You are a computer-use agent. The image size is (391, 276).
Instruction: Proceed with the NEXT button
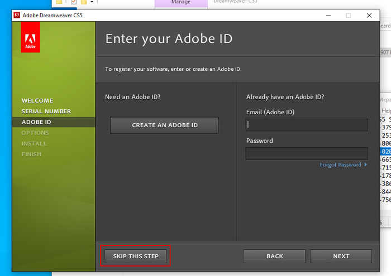(341, 256)
